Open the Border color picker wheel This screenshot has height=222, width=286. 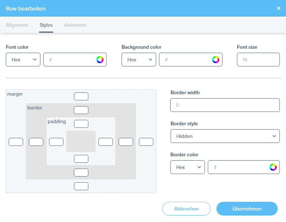click(x=273, y=167)
